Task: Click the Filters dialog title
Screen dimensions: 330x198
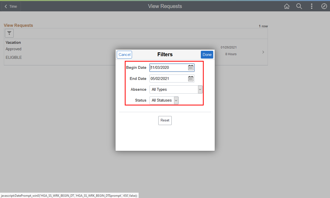Action: coord(165,54)
